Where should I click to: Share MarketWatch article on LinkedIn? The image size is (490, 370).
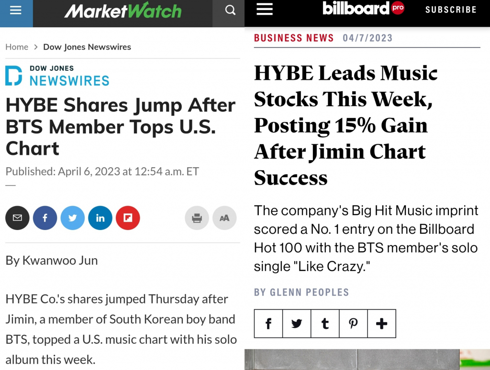coord(100,218)
